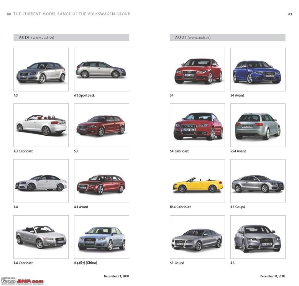Select the white A4 sedan thumbnail
Screen dimensions: 299x286
(x=41, y=181)
